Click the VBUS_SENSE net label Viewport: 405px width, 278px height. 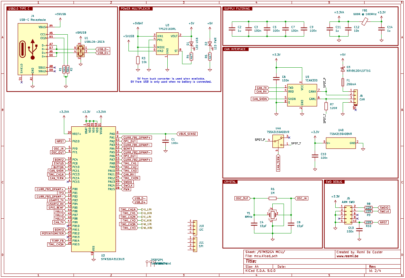point(187,134)
